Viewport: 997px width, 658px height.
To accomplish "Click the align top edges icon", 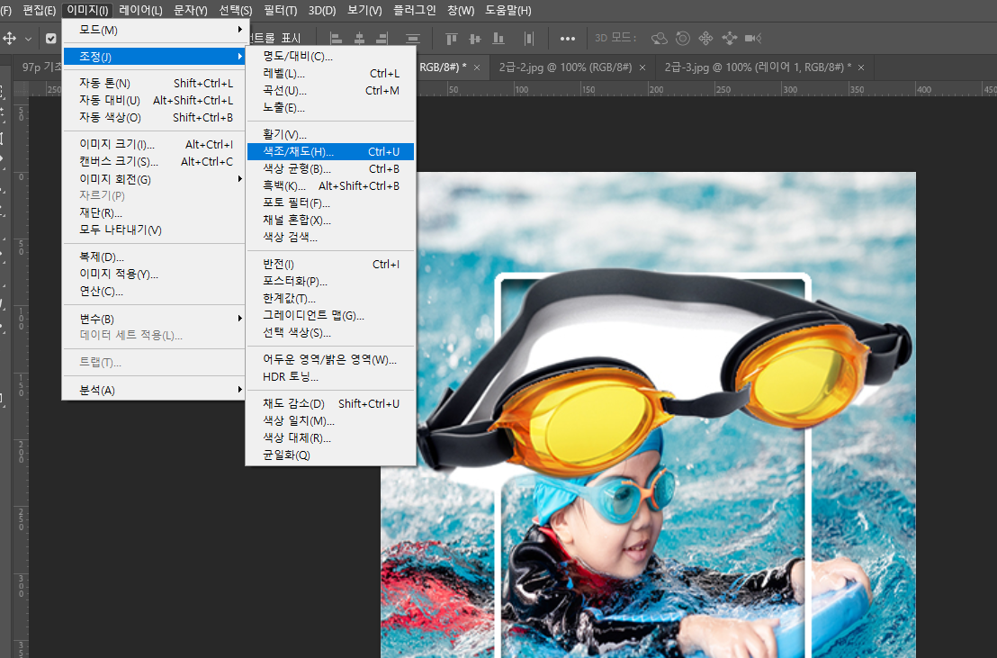I will click(x=452, y=39).
